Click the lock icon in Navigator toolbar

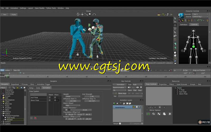17,88
